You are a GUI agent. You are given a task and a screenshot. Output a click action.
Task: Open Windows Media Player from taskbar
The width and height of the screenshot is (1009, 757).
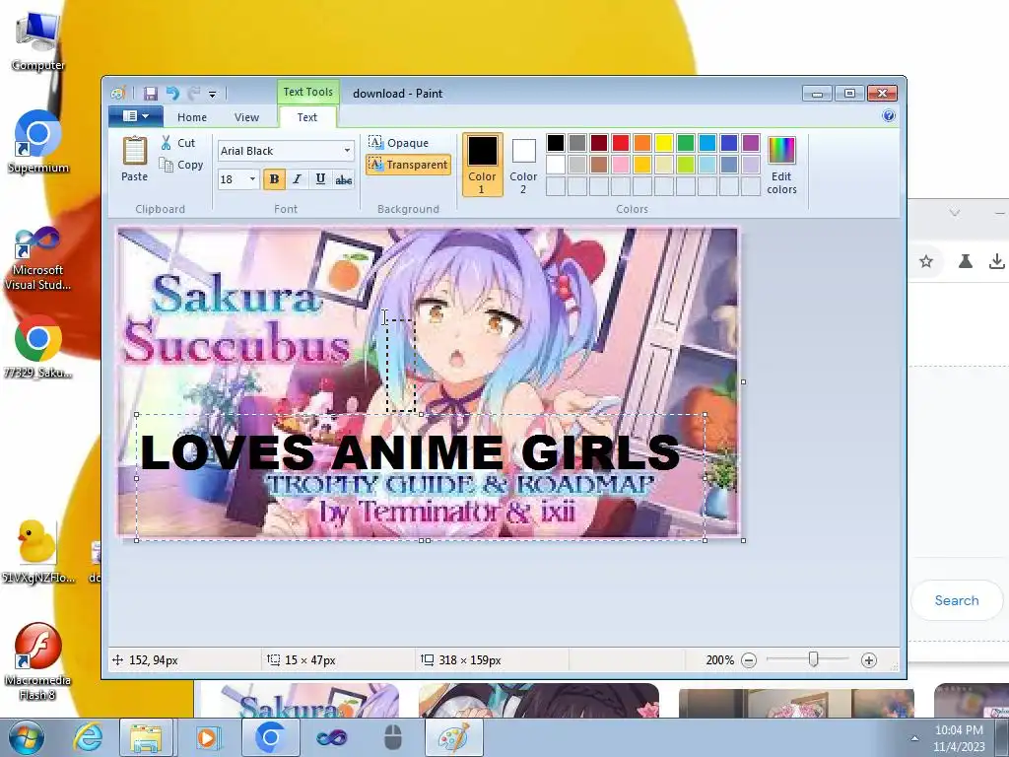click(208, 737)
